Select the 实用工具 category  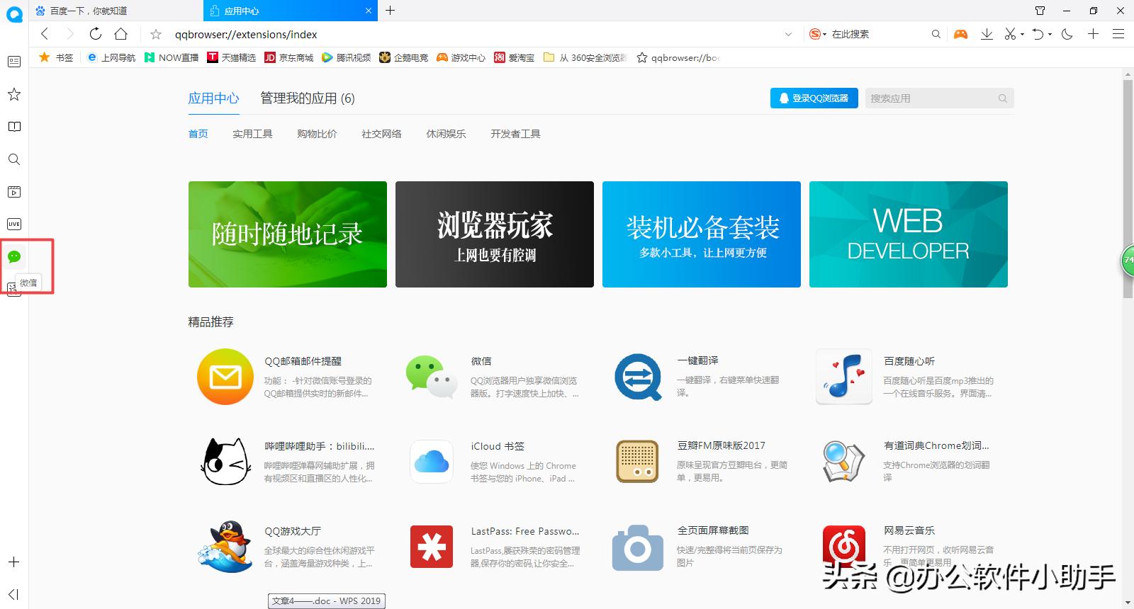pyautogui.click(x=252, y=134)
